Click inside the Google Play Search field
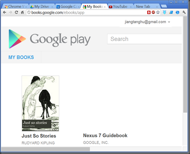This screenshot has width=190, height=154. 145,39
